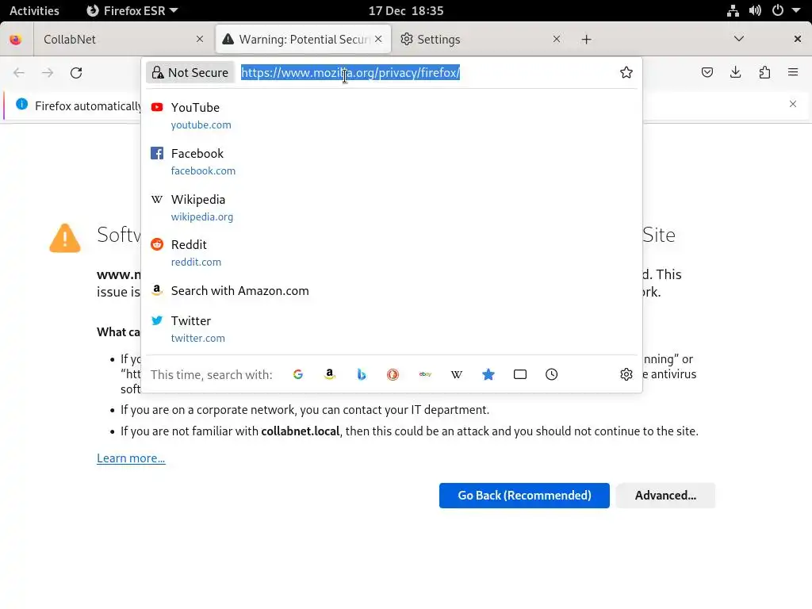812x609 pixels.
Task: Click the power icon in top bar
Action: 778,10
